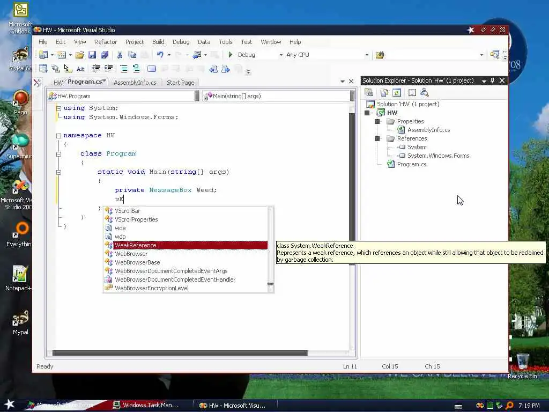Click the View Code icon in Solution Explorer

(x=412, y=92)
